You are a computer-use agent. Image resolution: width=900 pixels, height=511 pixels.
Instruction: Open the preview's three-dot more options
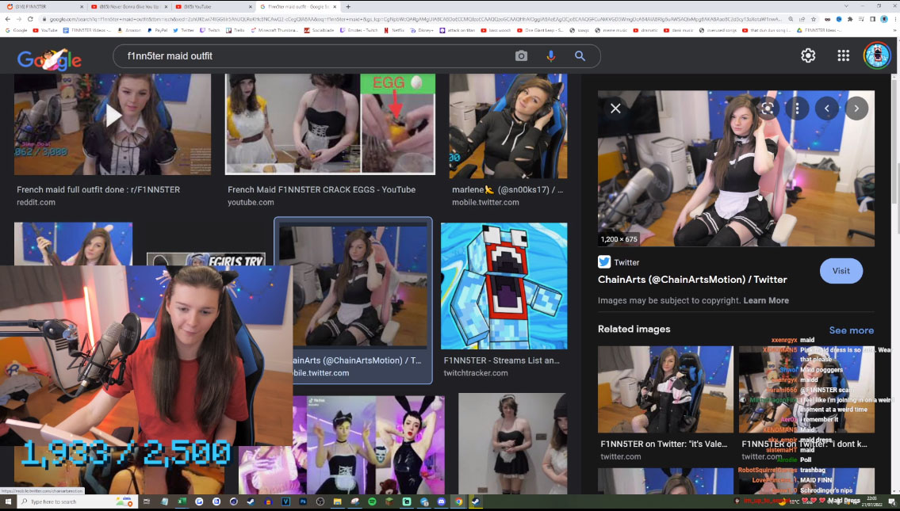(x=797, y=108)
